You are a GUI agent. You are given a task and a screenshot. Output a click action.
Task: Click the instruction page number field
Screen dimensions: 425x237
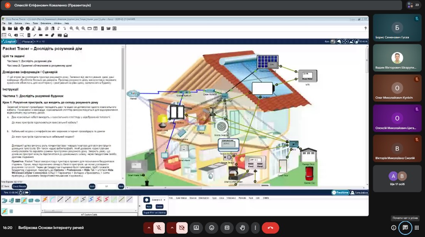pos(107,186)
